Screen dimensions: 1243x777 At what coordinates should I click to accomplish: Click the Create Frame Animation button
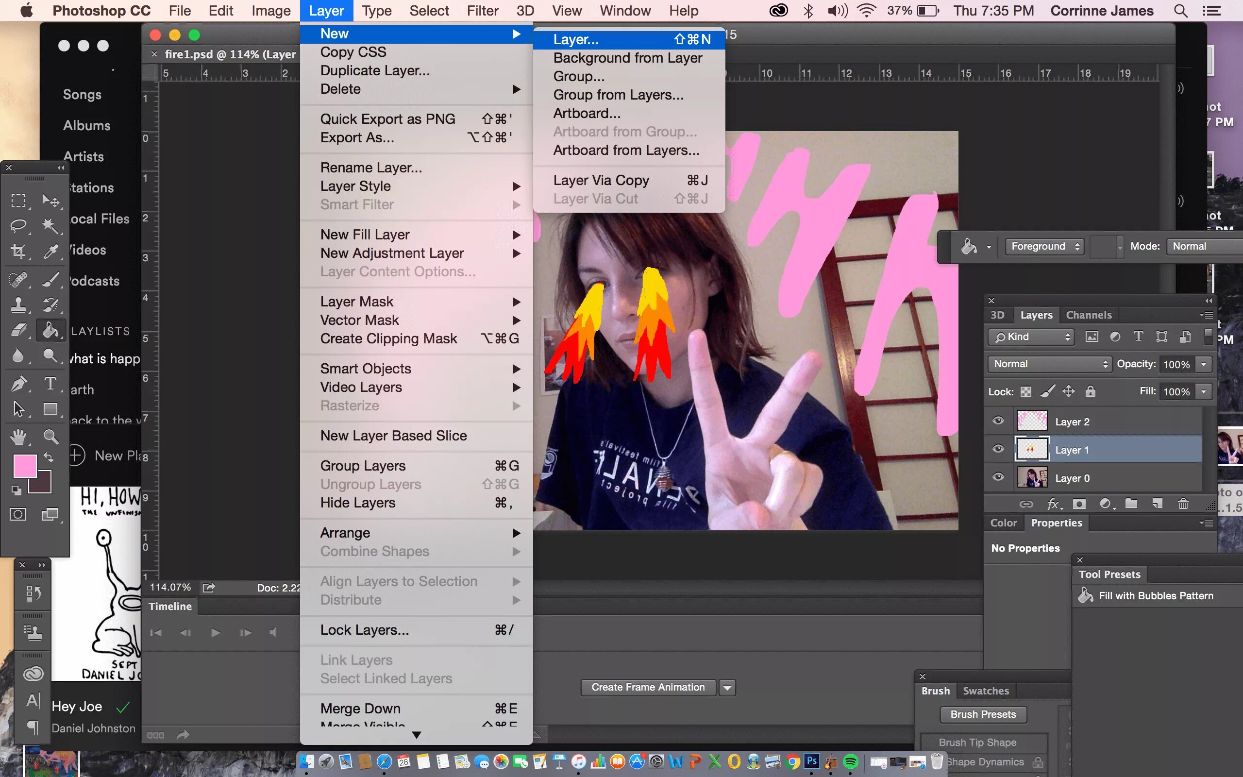tap(648, 687)
